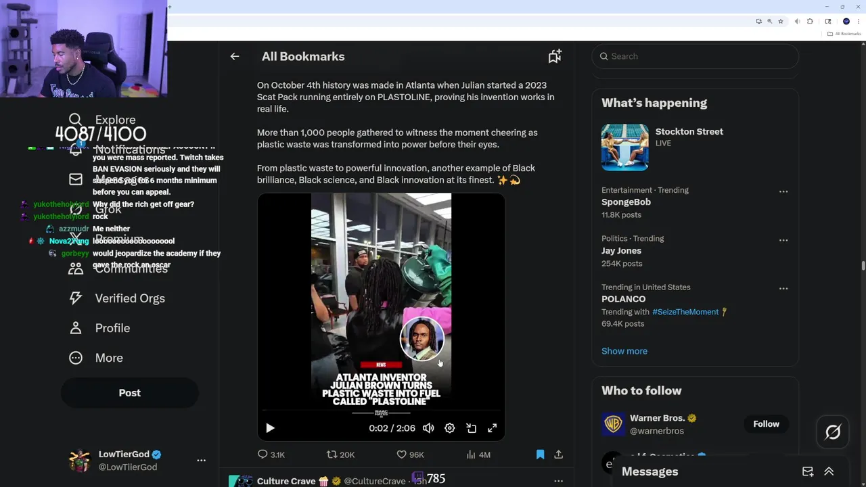866x487 pixels.
Task: Open the Warner Bros. profile avatar
Action: click(x=613, y=424)
